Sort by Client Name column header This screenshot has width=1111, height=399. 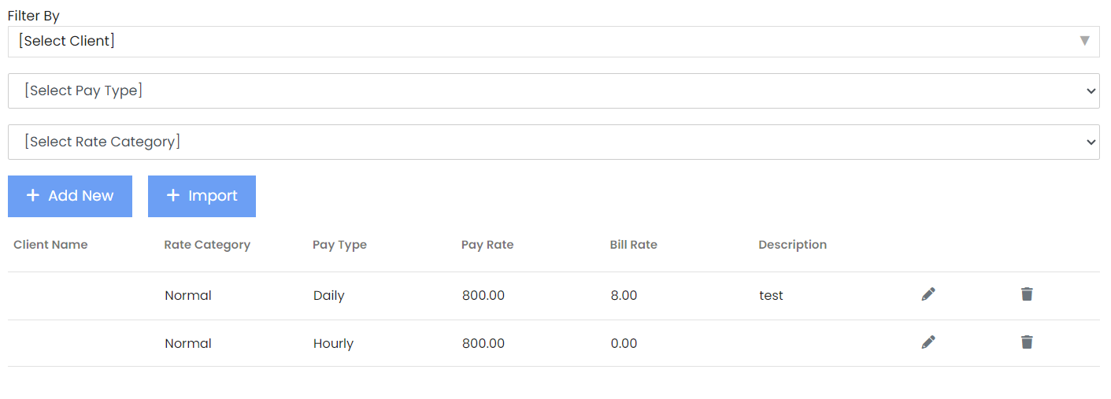click(x=50, y=245)
